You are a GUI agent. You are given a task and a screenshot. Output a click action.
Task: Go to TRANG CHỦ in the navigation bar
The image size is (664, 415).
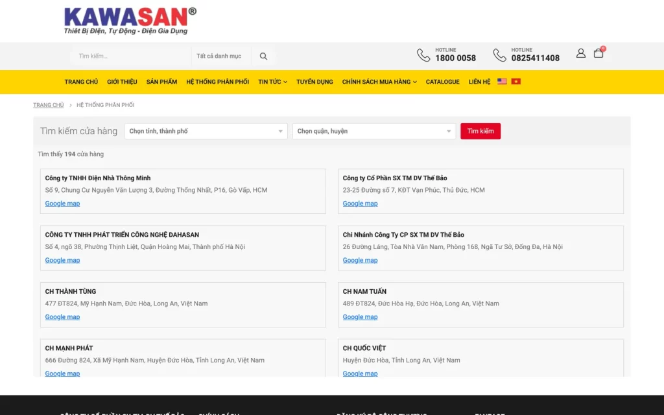pyautogui.click(x=81, y=82)
